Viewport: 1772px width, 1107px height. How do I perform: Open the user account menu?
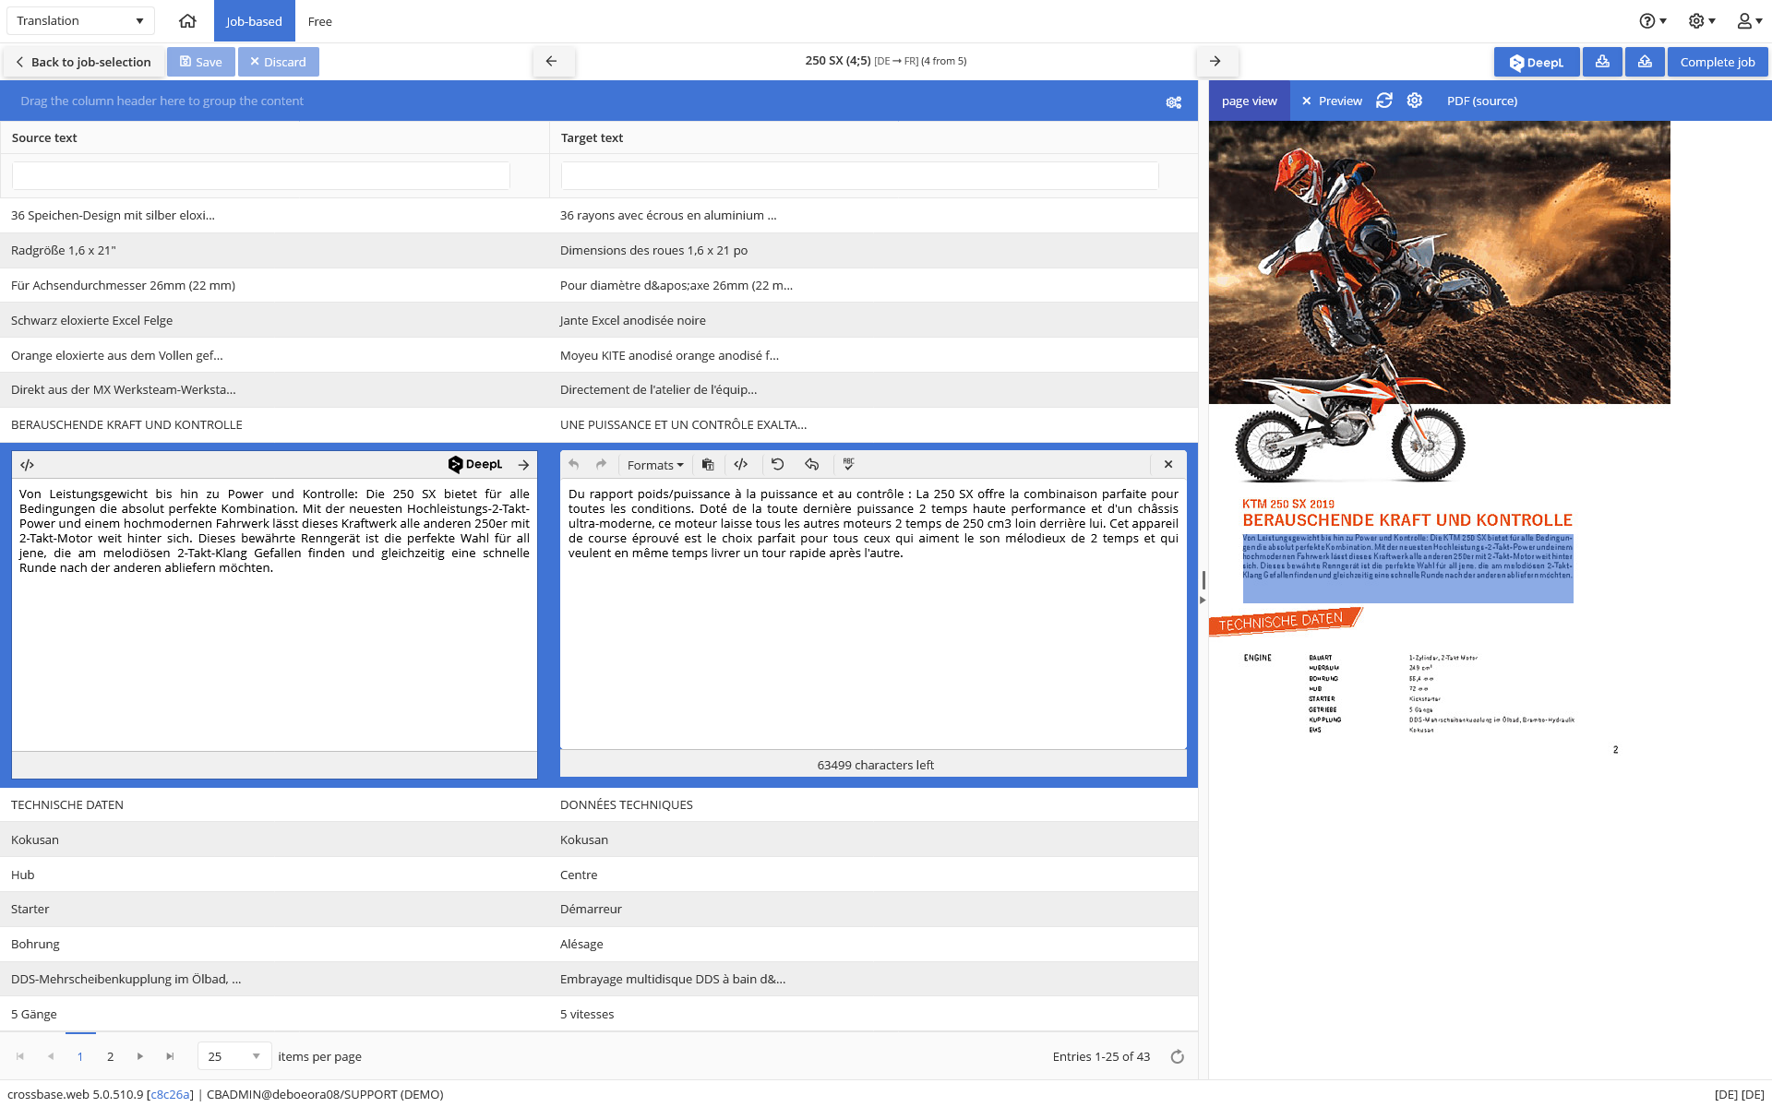tap(1750, 20)
